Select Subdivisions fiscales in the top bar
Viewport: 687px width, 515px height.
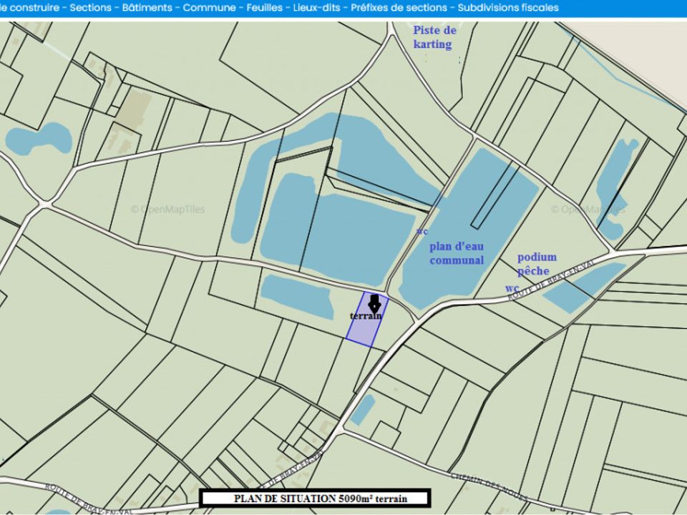point(508,7)
